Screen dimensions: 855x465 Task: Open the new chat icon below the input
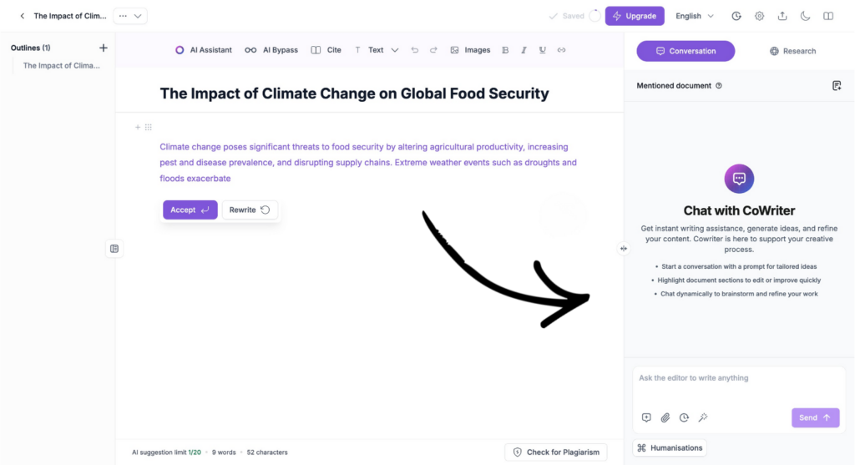[646, 417]
